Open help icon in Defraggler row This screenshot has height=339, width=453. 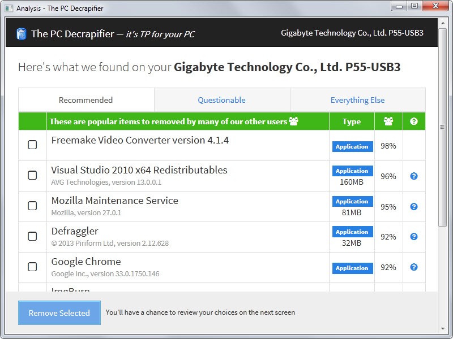(x=414, y=236)
